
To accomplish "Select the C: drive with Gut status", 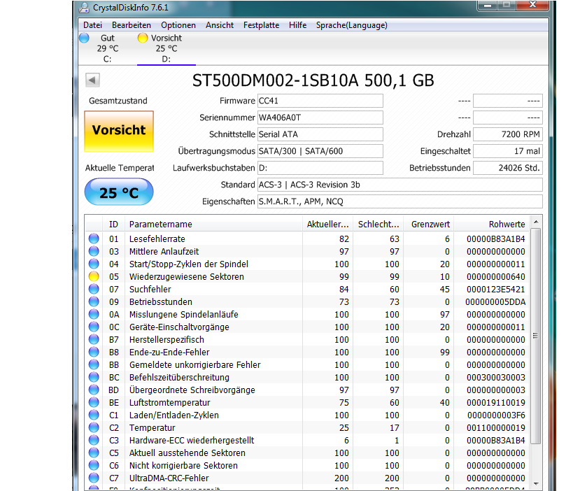I will [108, 48].
